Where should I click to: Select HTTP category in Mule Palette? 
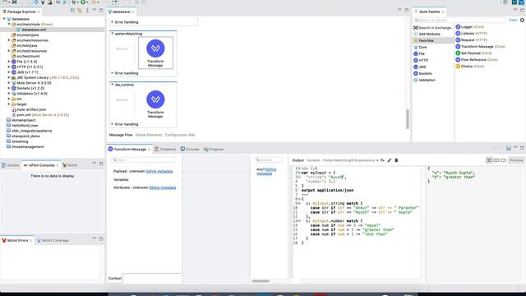click(421, 60)
